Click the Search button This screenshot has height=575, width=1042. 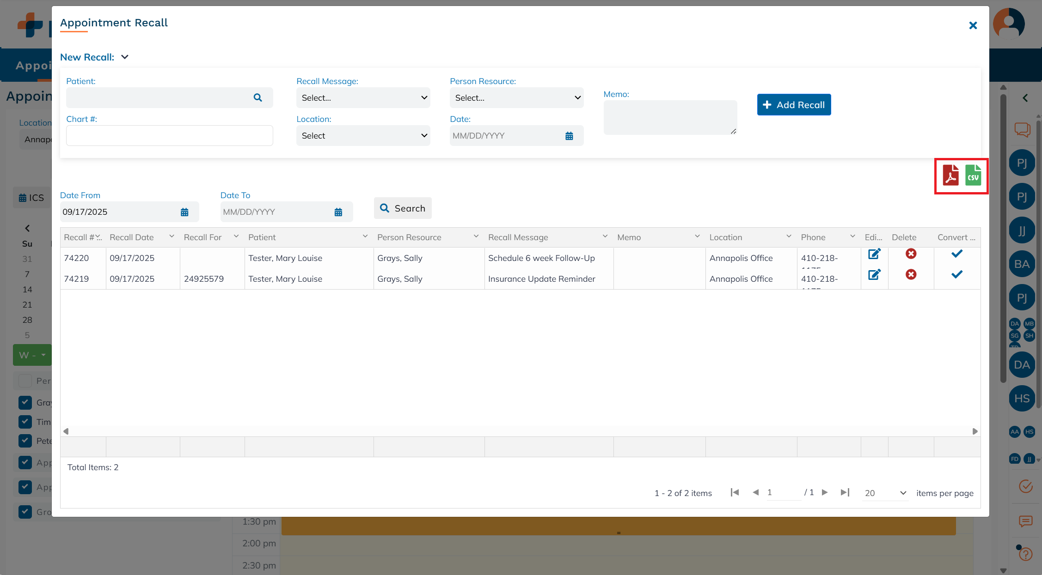[x=403, y=208]
